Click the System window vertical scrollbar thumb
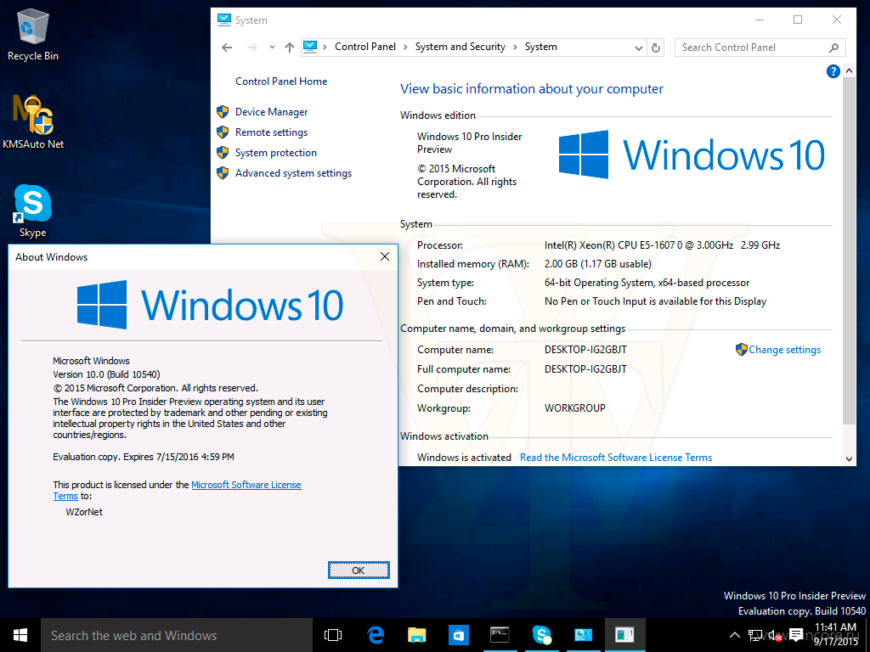The image size is (870, 652). point(849,250)
